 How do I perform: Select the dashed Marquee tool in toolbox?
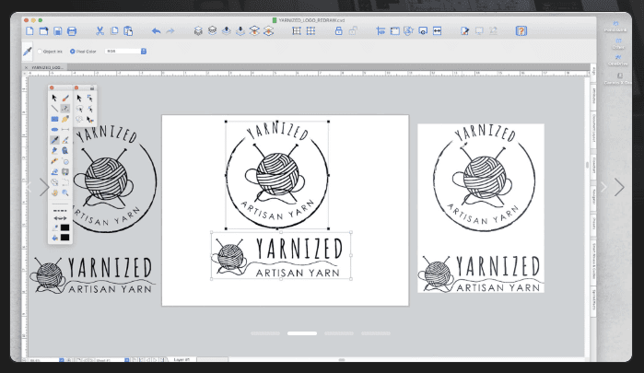65,182
